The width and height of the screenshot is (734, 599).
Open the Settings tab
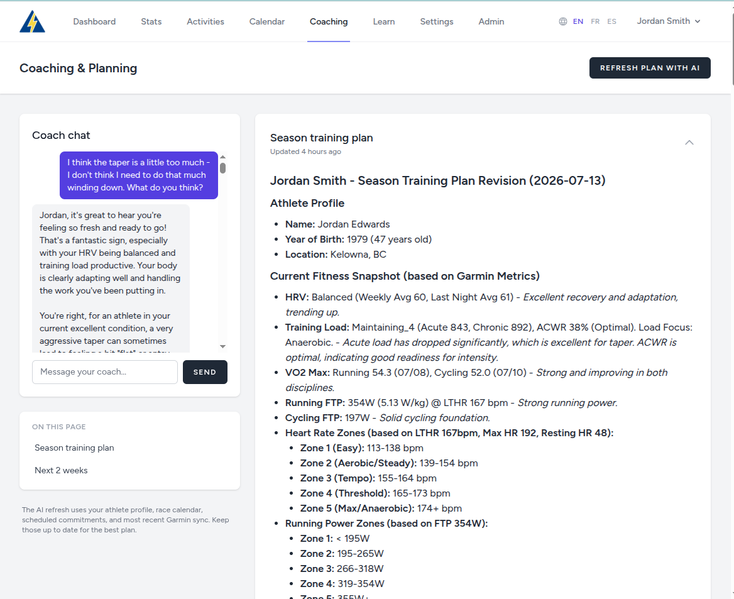pyautogui.click(x=437, y=21)
